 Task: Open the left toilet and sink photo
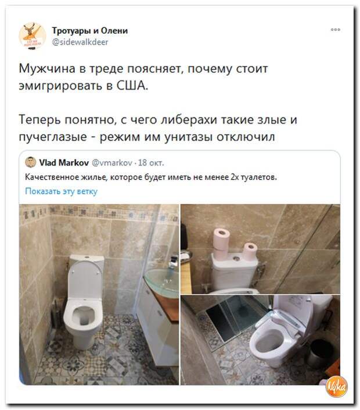tap(99, 294)
